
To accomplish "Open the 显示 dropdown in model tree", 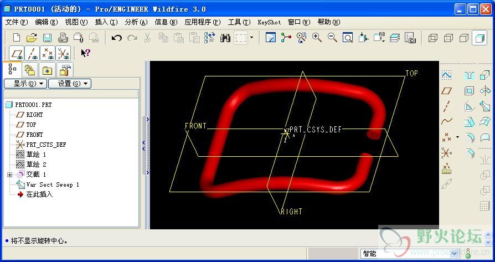I will click(25, 84).
